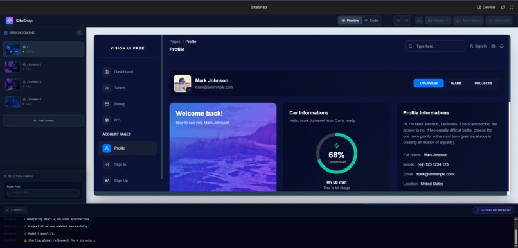
Task: Select the /screen-2 thumbnail
Action: pos(13,67)
